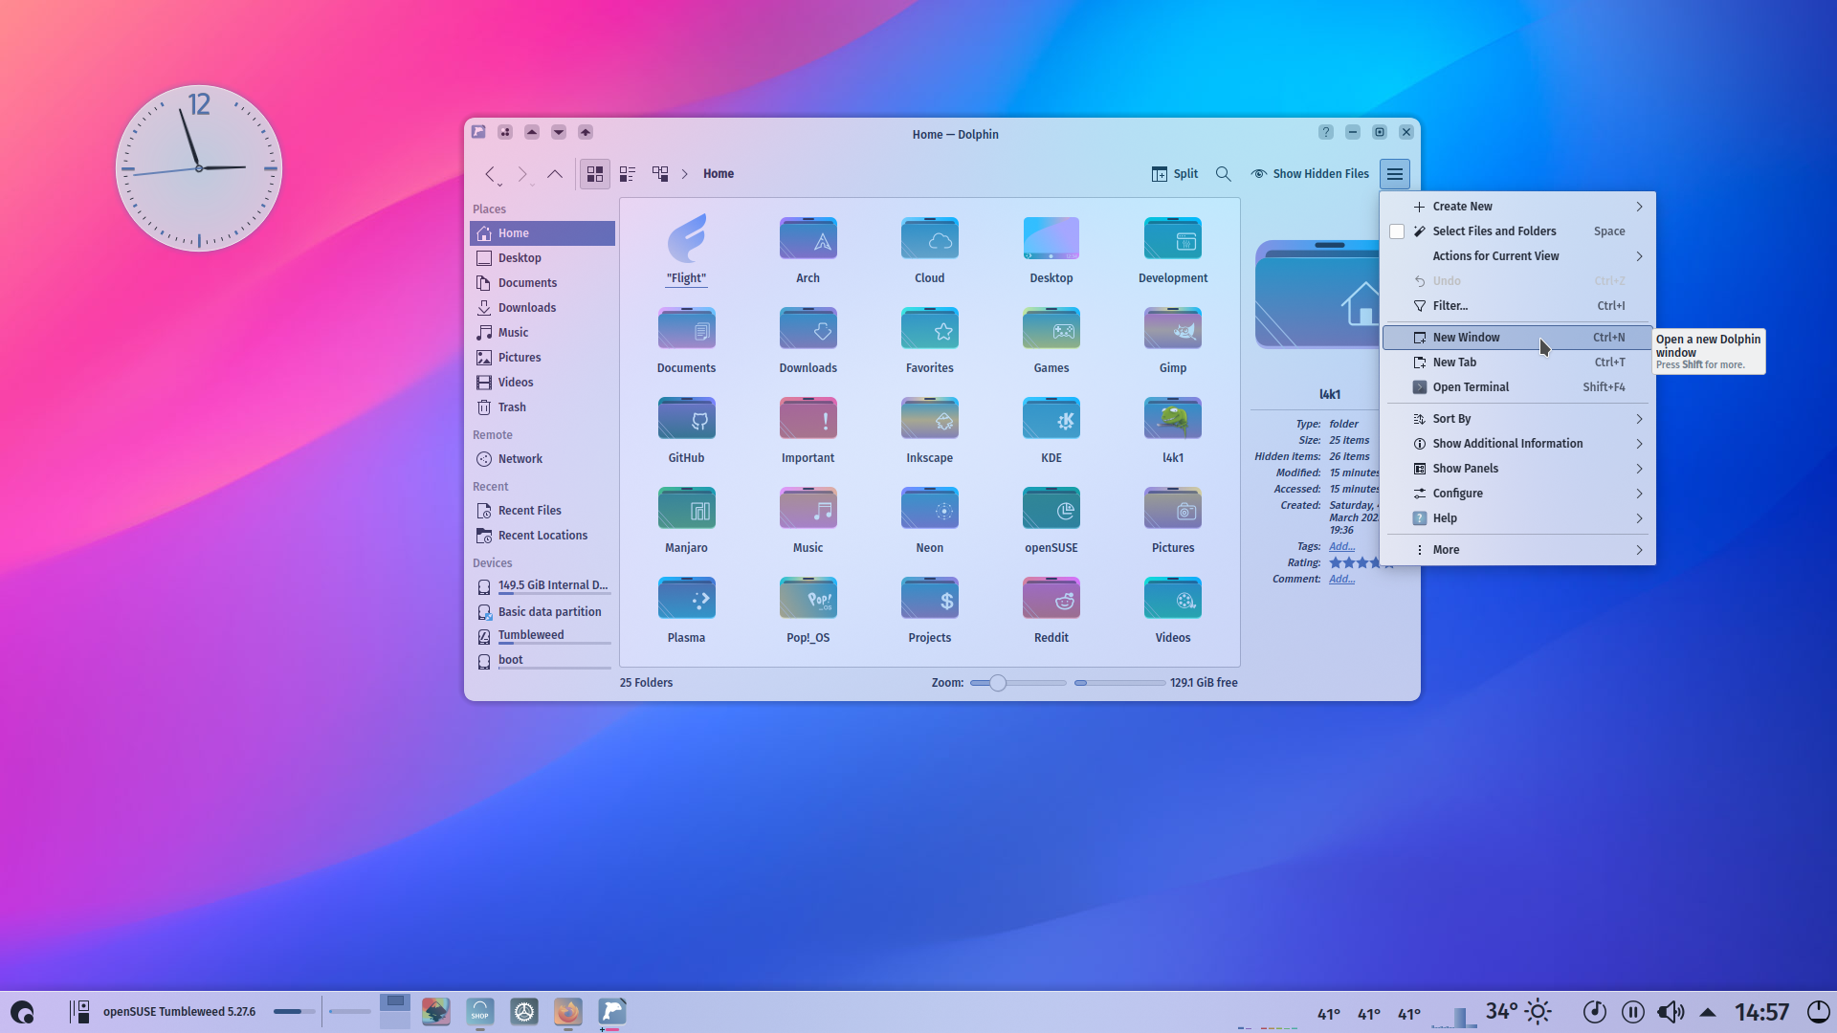Open the openSUSE folder
Viewport: 1837px width, 1033px height.
(1051, 519)
